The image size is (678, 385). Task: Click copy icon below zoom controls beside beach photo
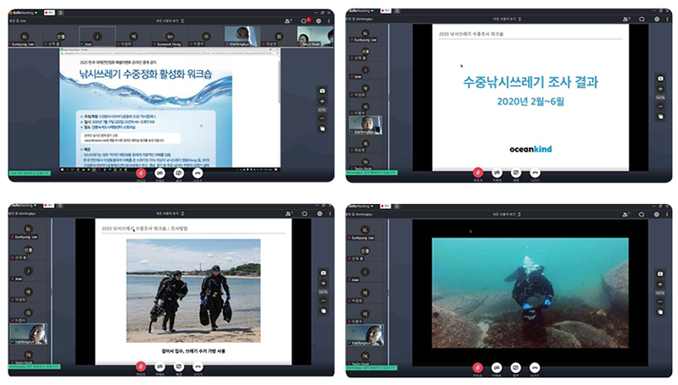coord(323,311)
